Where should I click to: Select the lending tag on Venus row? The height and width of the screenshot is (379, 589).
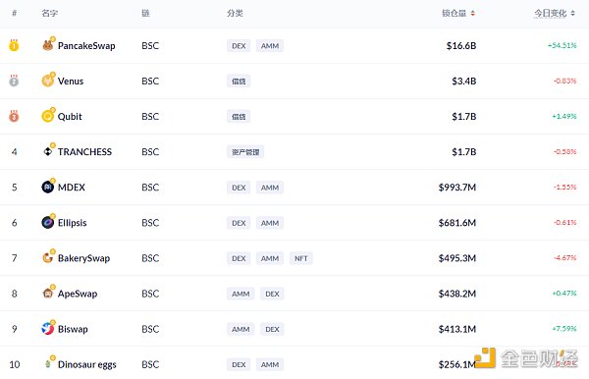[239, 81]
